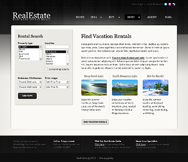This screenshot has height=162, width=188.
Task: Select Villa in Property type list
Action: [x=29, y=52]
